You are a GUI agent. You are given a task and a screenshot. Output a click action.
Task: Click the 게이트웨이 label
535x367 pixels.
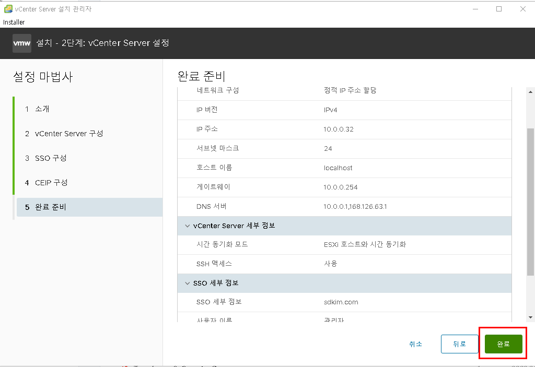point(213,187)
